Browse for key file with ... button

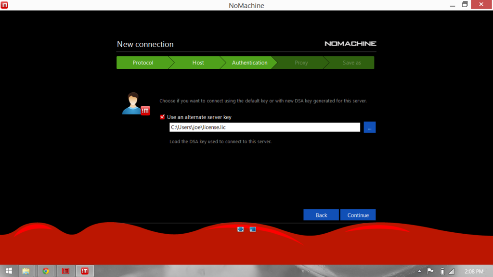(369, 127)
